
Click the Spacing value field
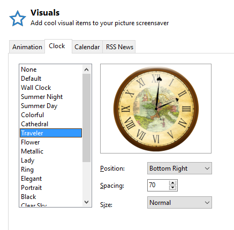(158, 185)
